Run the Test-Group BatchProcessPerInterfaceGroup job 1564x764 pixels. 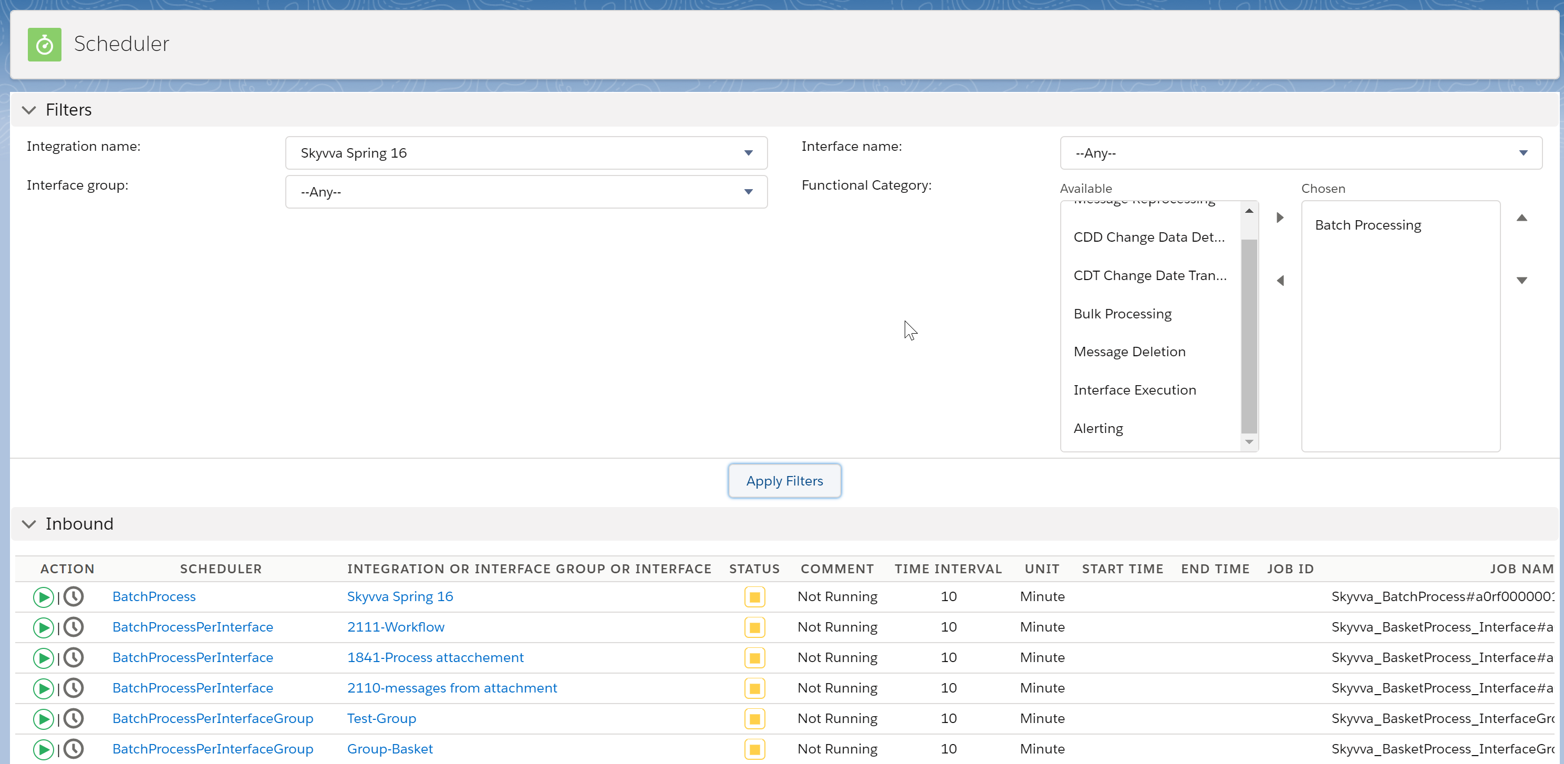point(43,718)
